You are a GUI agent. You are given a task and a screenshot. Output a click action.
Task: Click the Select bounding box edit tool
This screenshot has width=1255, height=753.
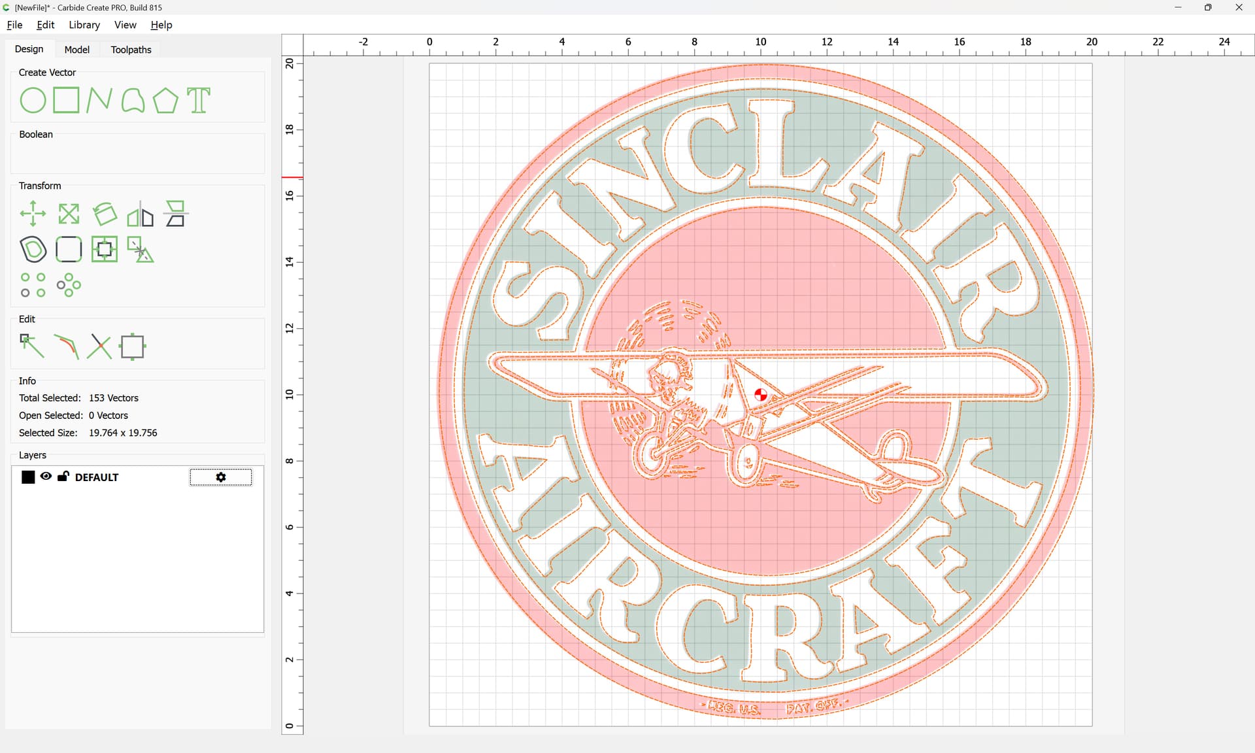(133, 346)
